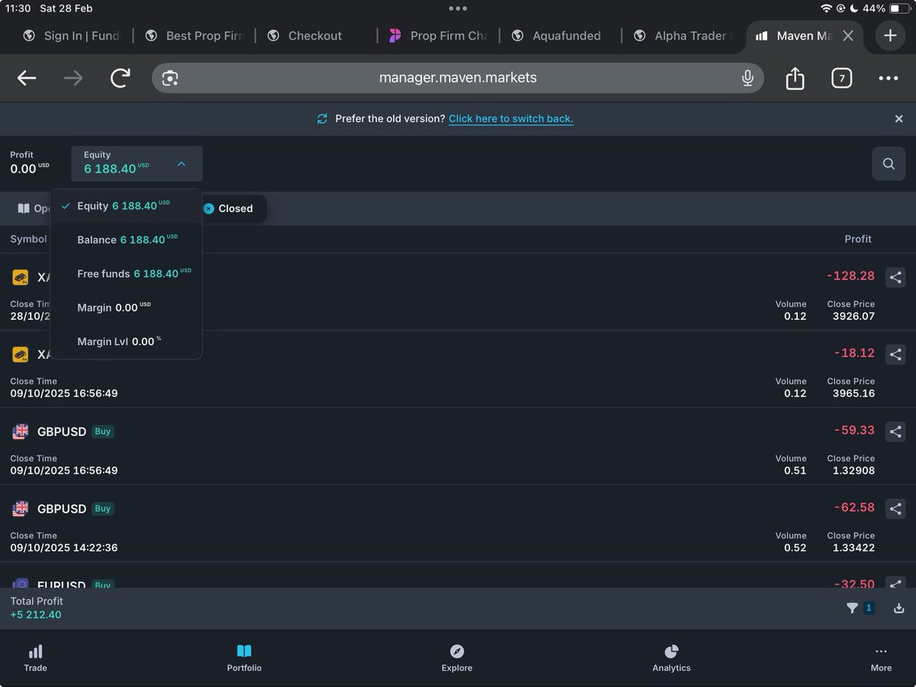Select Margin Lvl option
916x687 pixels.
(126, 341)
